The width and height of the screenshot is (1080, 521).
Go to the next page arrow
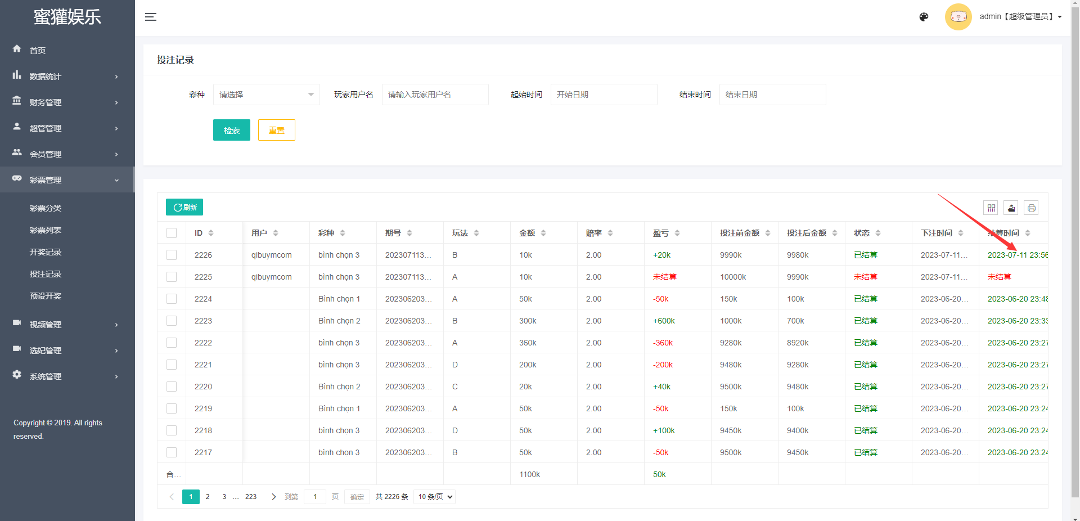273,497
